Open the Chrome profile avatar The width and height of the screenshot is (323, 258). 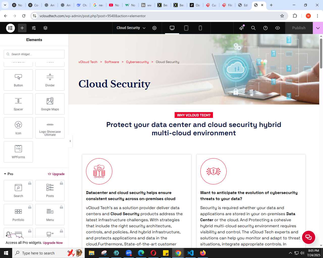coord(308,16)
